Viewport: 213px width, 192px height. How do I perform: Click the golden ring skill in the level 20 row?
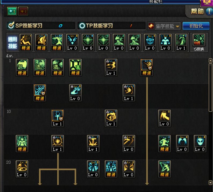point(22,167)
